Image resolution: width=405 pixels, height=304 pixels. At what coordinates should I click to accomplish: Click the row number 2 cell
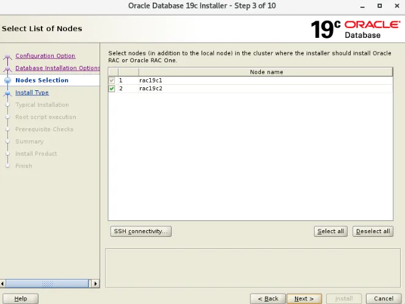tap(128, 89)
